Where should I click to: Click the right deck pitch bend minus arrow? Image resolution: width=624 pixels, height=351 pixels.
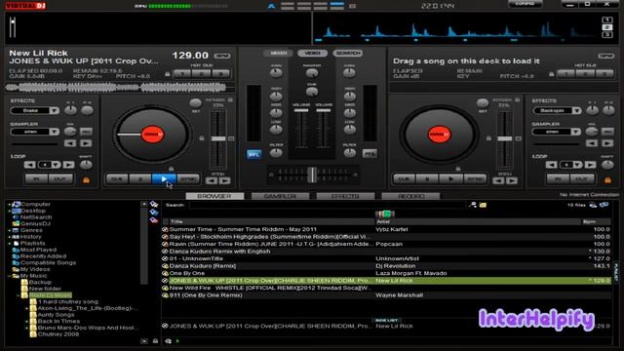pyautogui.click(x=498, y=180)
